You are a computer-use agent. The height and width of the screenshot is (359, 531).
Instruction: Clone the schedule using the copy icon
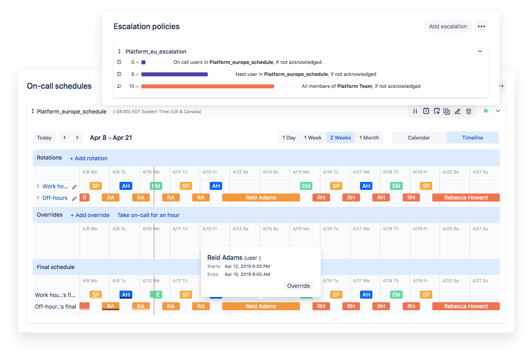[x=447, y=111]
